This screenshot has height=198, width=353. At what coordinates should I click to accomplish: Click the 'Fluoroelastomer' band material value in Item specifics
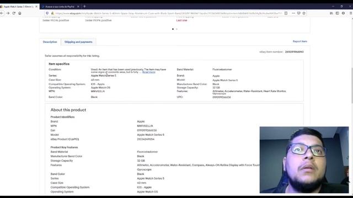(x=222, y=70)
